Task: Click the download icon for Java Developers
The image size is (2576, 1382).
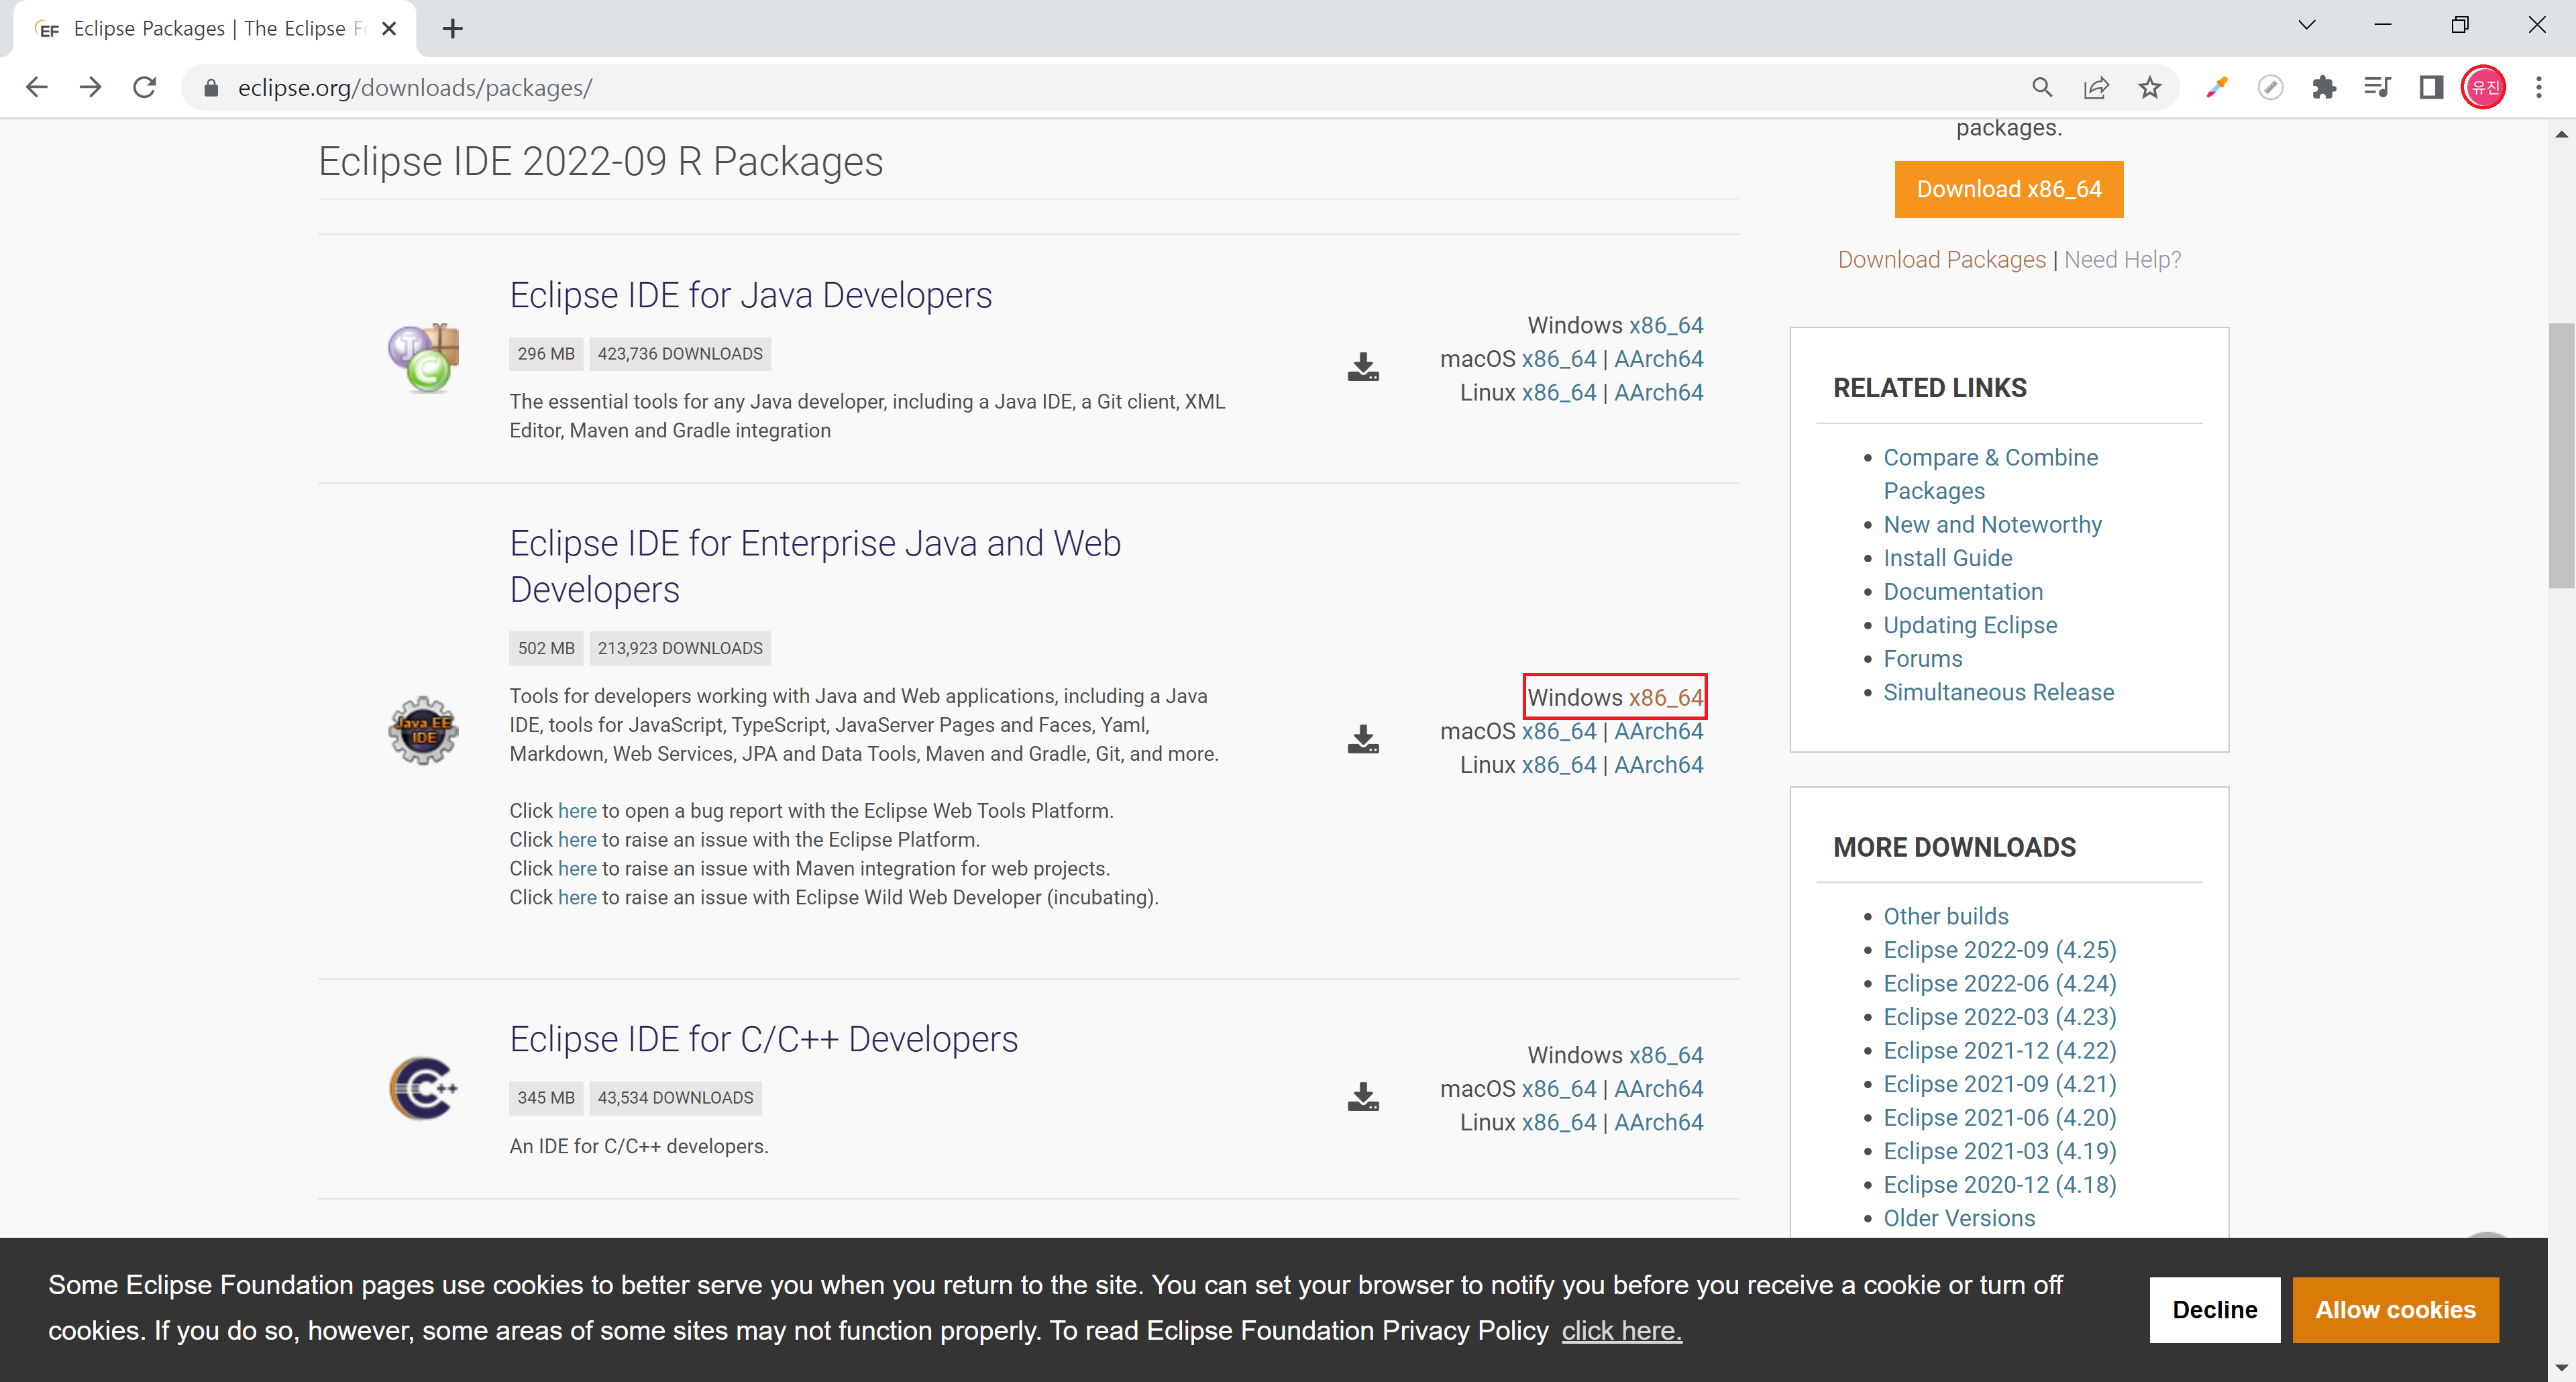Action: click(1363, 367)
